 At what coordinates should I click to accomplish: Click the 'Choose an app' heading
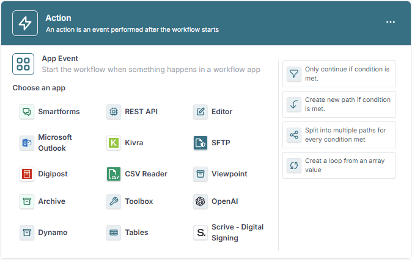39,88
